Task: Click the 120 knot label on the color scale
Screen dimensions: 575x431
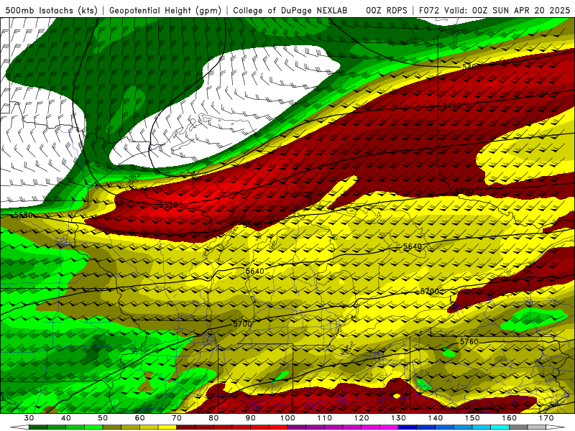Action: pos(362,418)
